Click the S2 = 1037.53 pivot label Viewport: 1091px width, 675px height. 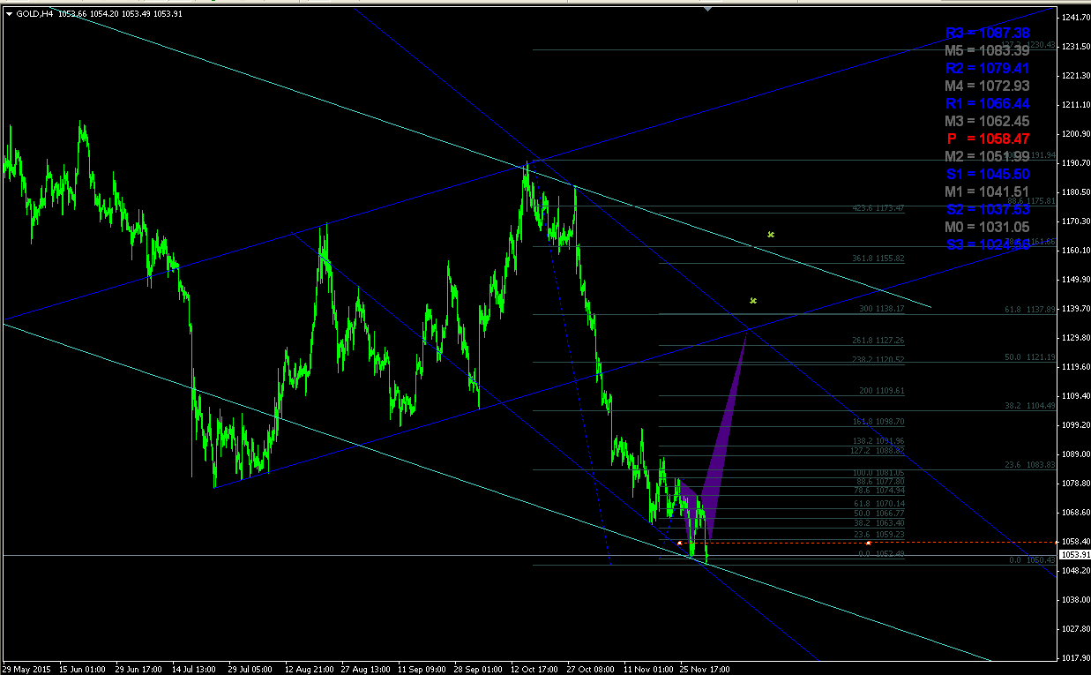click(x=988, y=210)
